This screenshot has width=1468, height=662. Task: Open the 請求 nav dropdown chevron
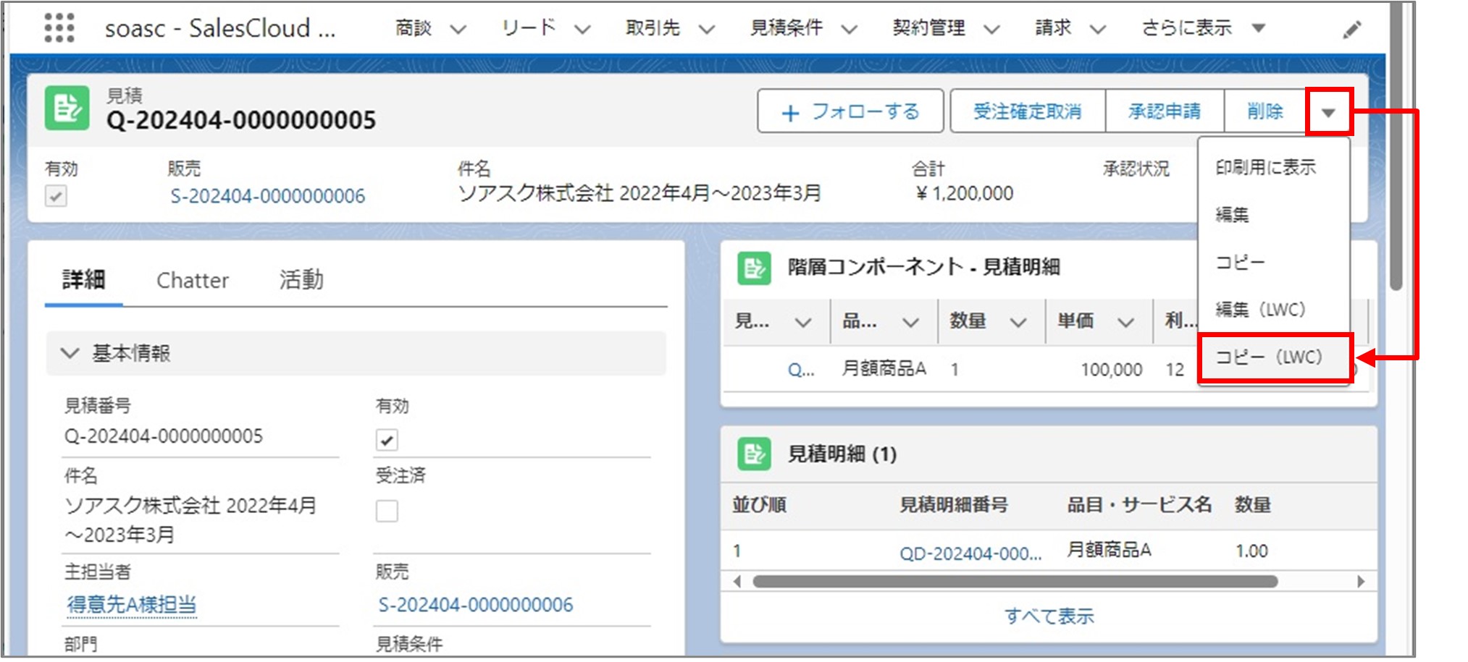click(1098, 30)
